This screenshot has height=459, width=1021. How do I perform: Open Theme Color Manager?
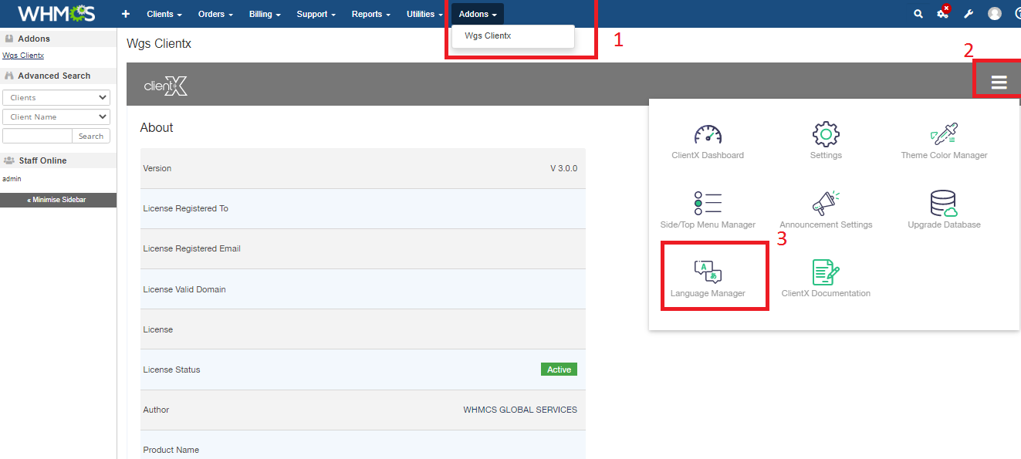943,136
